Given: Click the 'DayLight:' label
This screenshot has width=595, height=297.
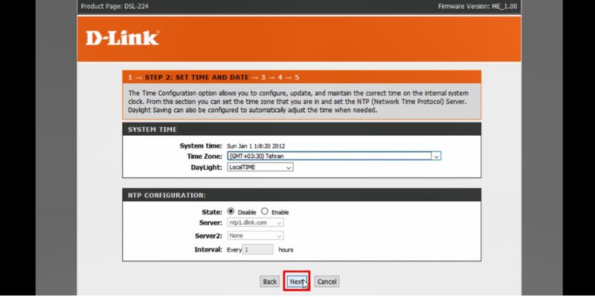Looking at the screenshot, I should [207, 167].
